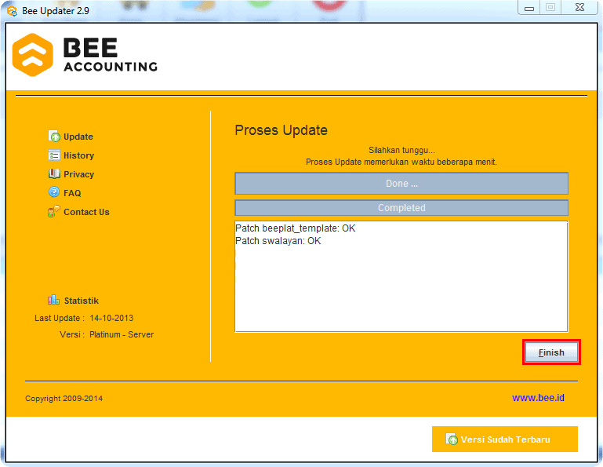Click the Contact Us people icon
Viewport: 603px width, 467px height.
[54, 211]
